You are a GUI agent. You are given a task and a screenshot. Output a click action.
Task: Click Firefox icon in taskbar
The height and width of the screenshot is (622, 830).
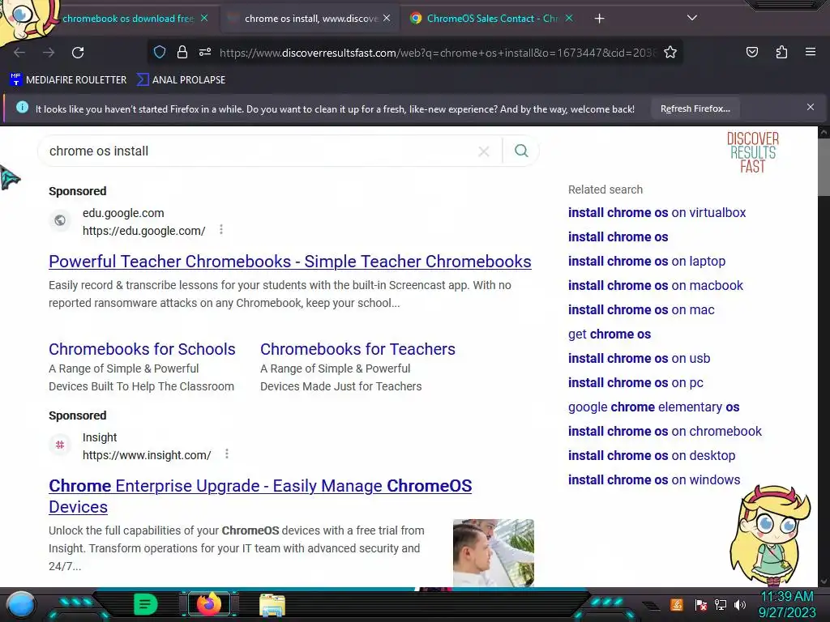[x=209, y=604]
